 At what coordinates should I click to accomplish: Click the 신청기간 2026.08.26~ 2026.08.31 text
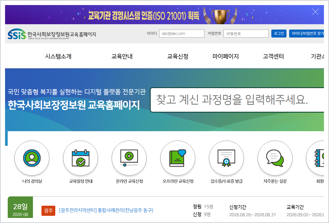(252, 211)
